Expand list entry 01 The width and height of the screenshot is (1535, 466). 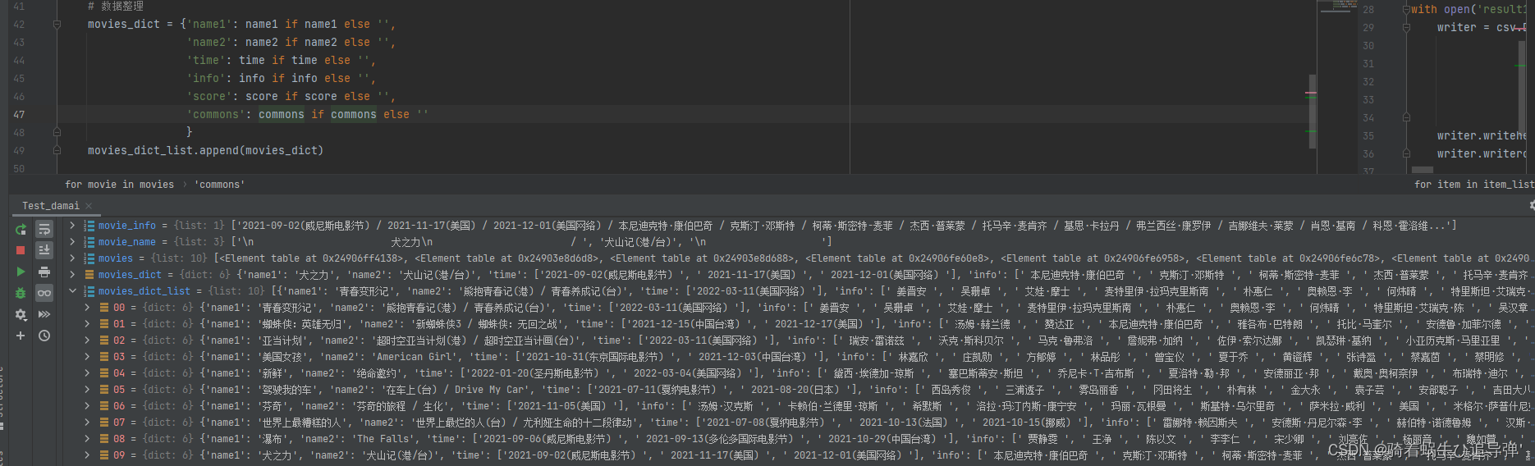pos(88,324)
